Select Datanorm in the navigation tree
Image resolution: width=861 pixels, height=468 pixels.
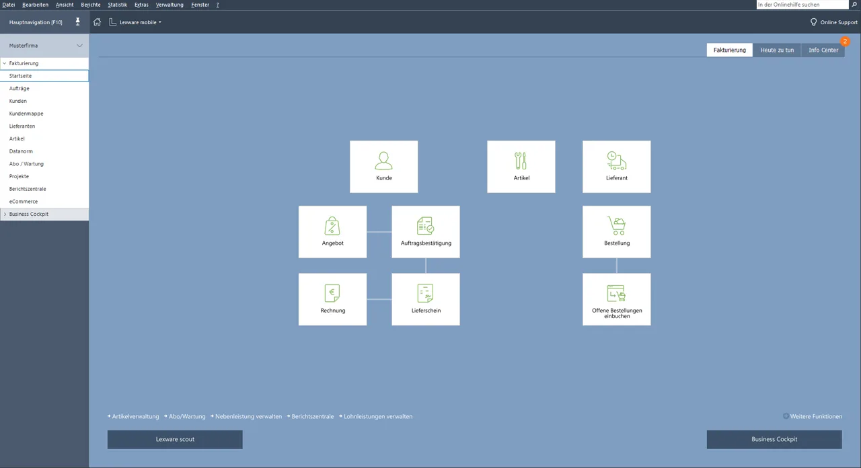[x=44, y=151]
